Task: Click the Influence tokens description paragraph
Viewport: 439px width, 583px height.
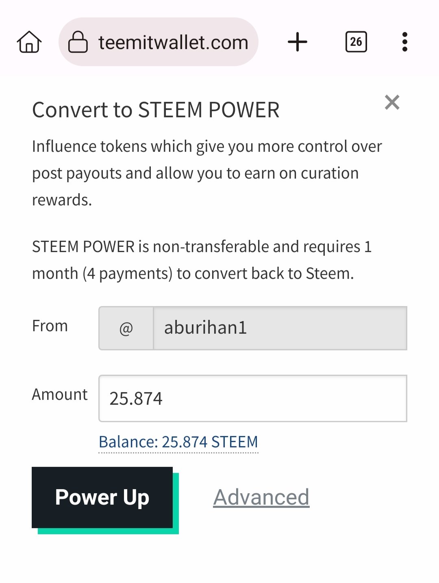Action: 207,173
